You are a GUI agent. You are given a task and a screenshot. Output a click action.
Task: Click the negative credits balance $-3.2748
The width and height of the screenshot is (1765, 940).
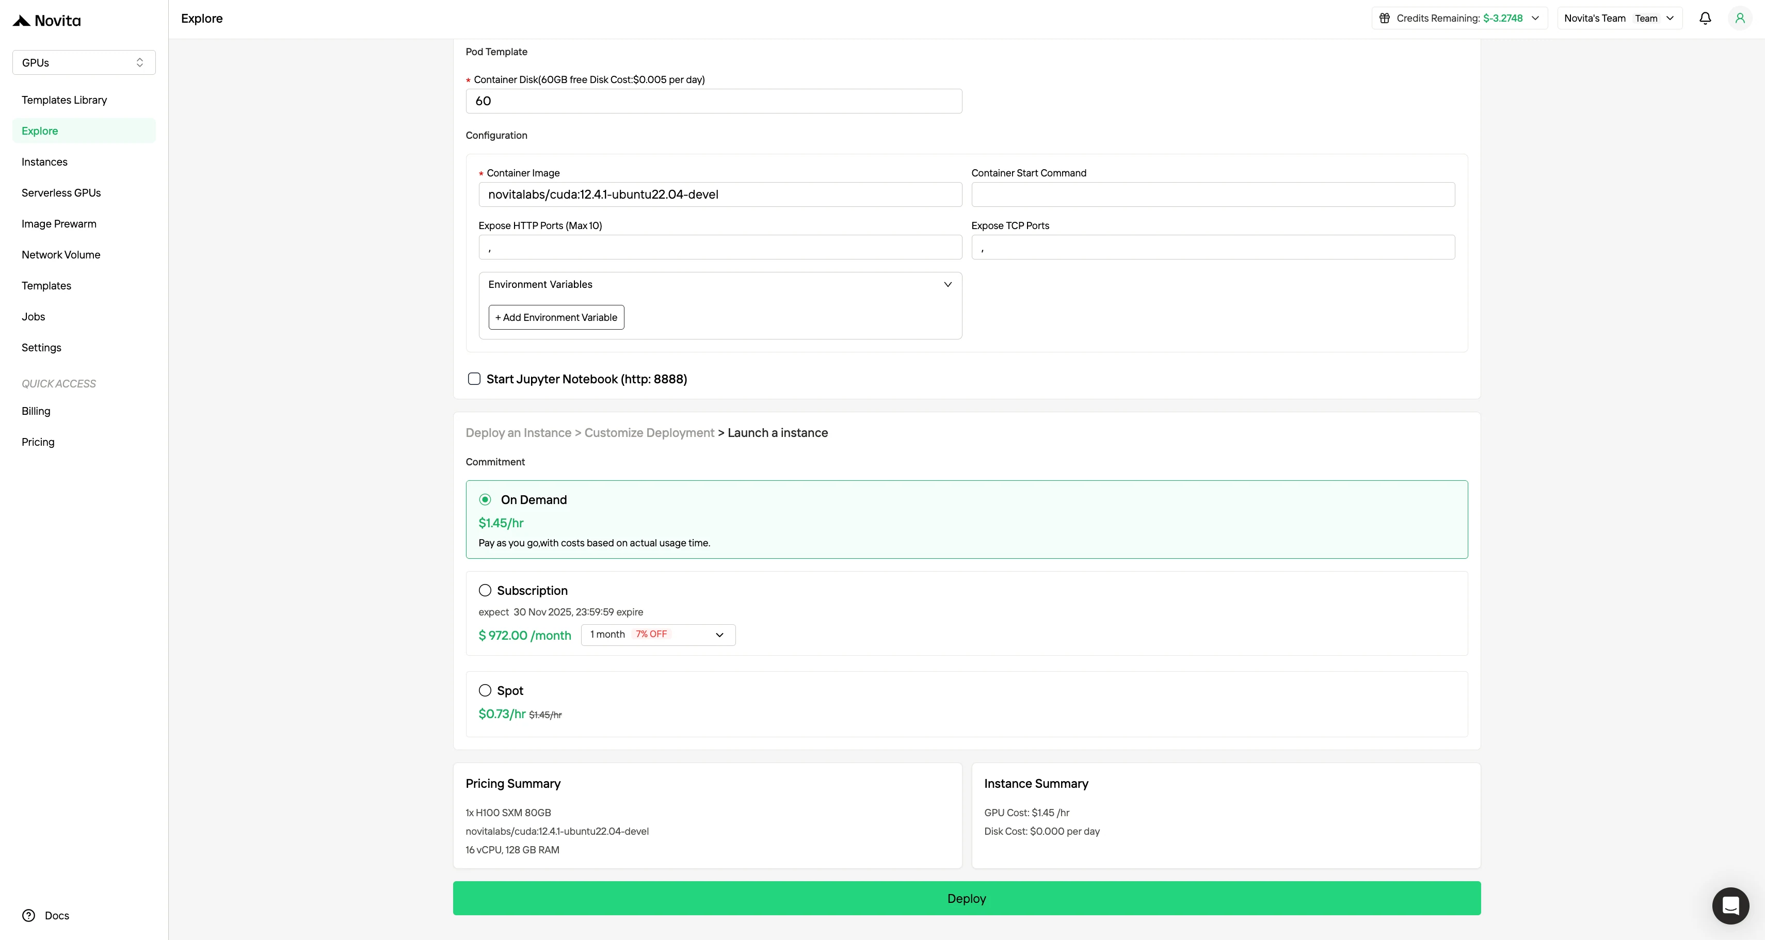coord(1503,19)
